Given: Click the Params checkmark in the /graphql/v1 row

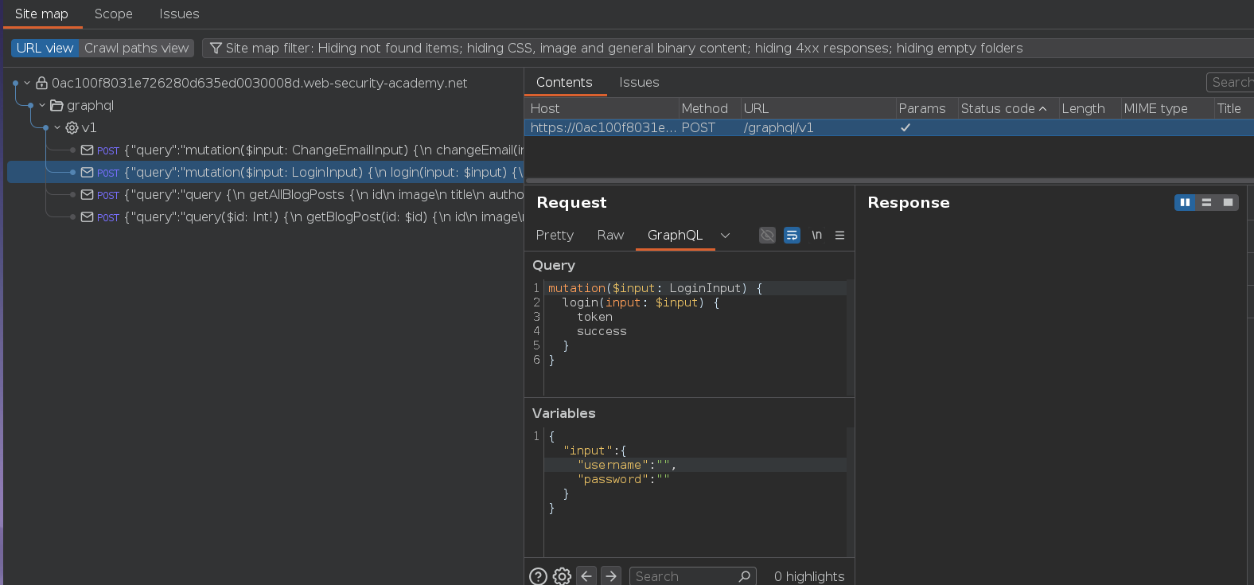Looking at the screenshot, I should click(905, 127).
